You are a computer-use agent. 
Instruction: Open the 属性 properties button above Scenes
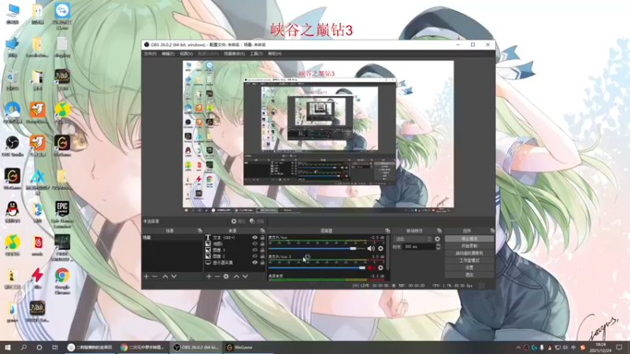[239, 221]
